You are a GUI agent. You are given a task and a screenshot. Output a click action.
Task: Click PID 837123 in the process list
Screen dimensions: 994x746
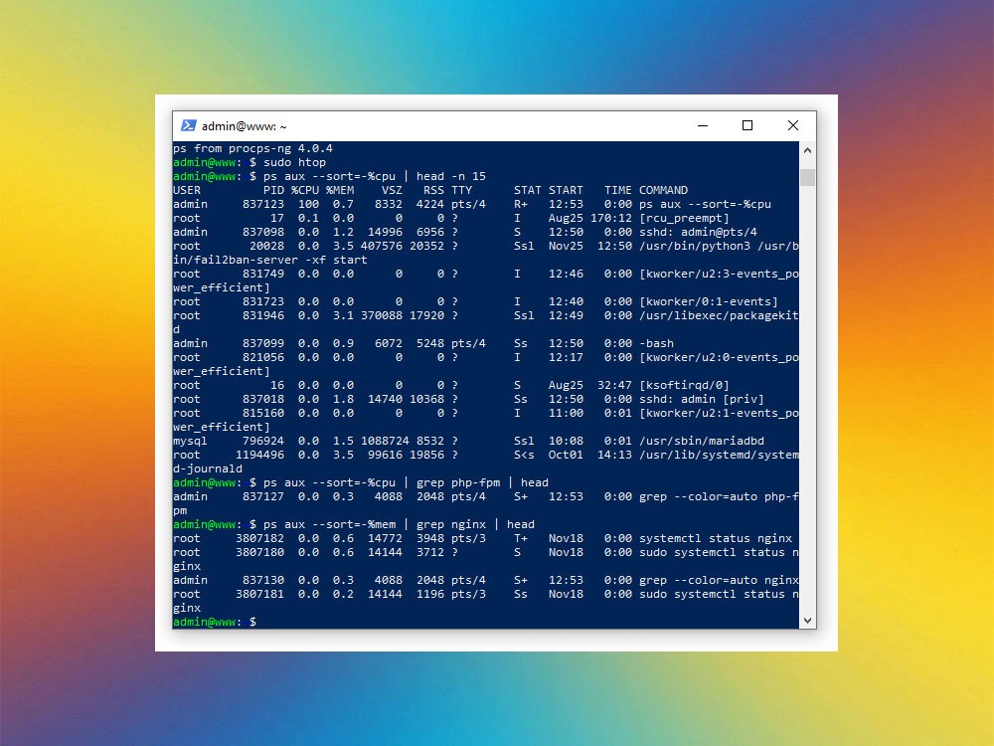[262, 204]
